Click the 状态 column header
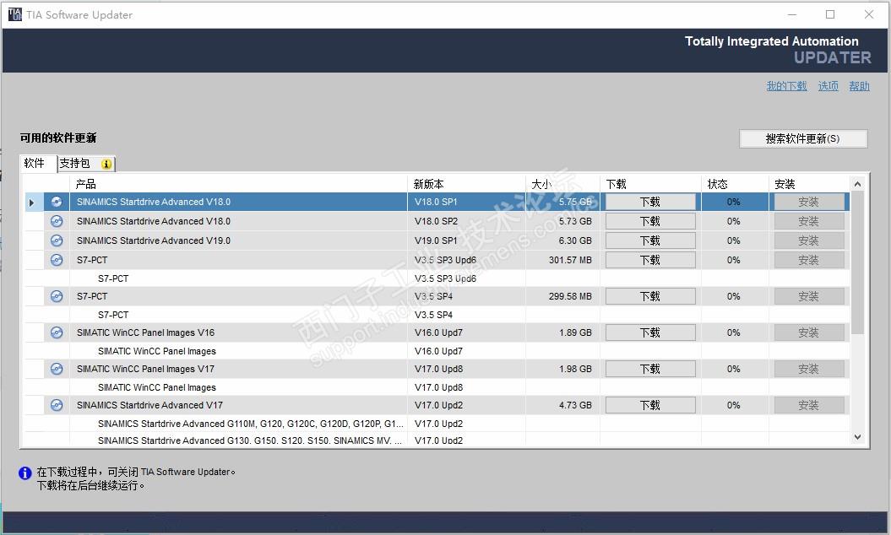The width and height of the screenshot is (891, 535). pyautogui.click(x=735, y=184)
